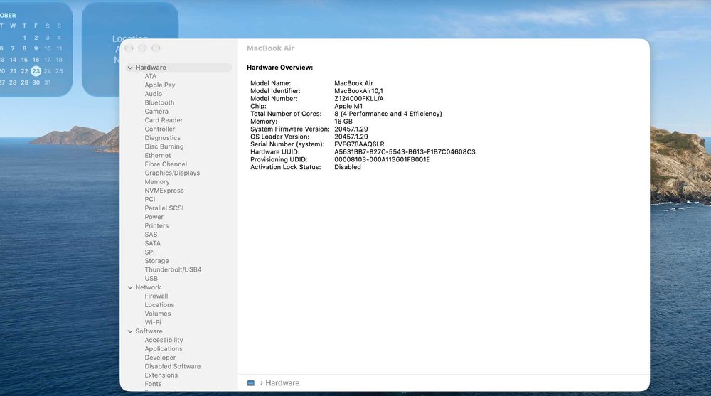Zoom the System Information window

pos(156,48)
